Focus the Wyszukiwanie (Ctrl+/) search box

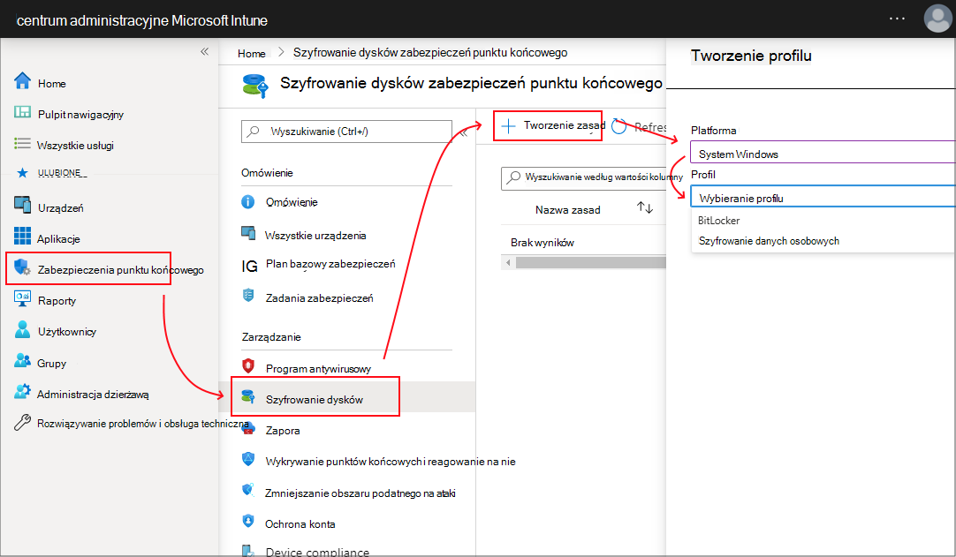coord(346,131)
